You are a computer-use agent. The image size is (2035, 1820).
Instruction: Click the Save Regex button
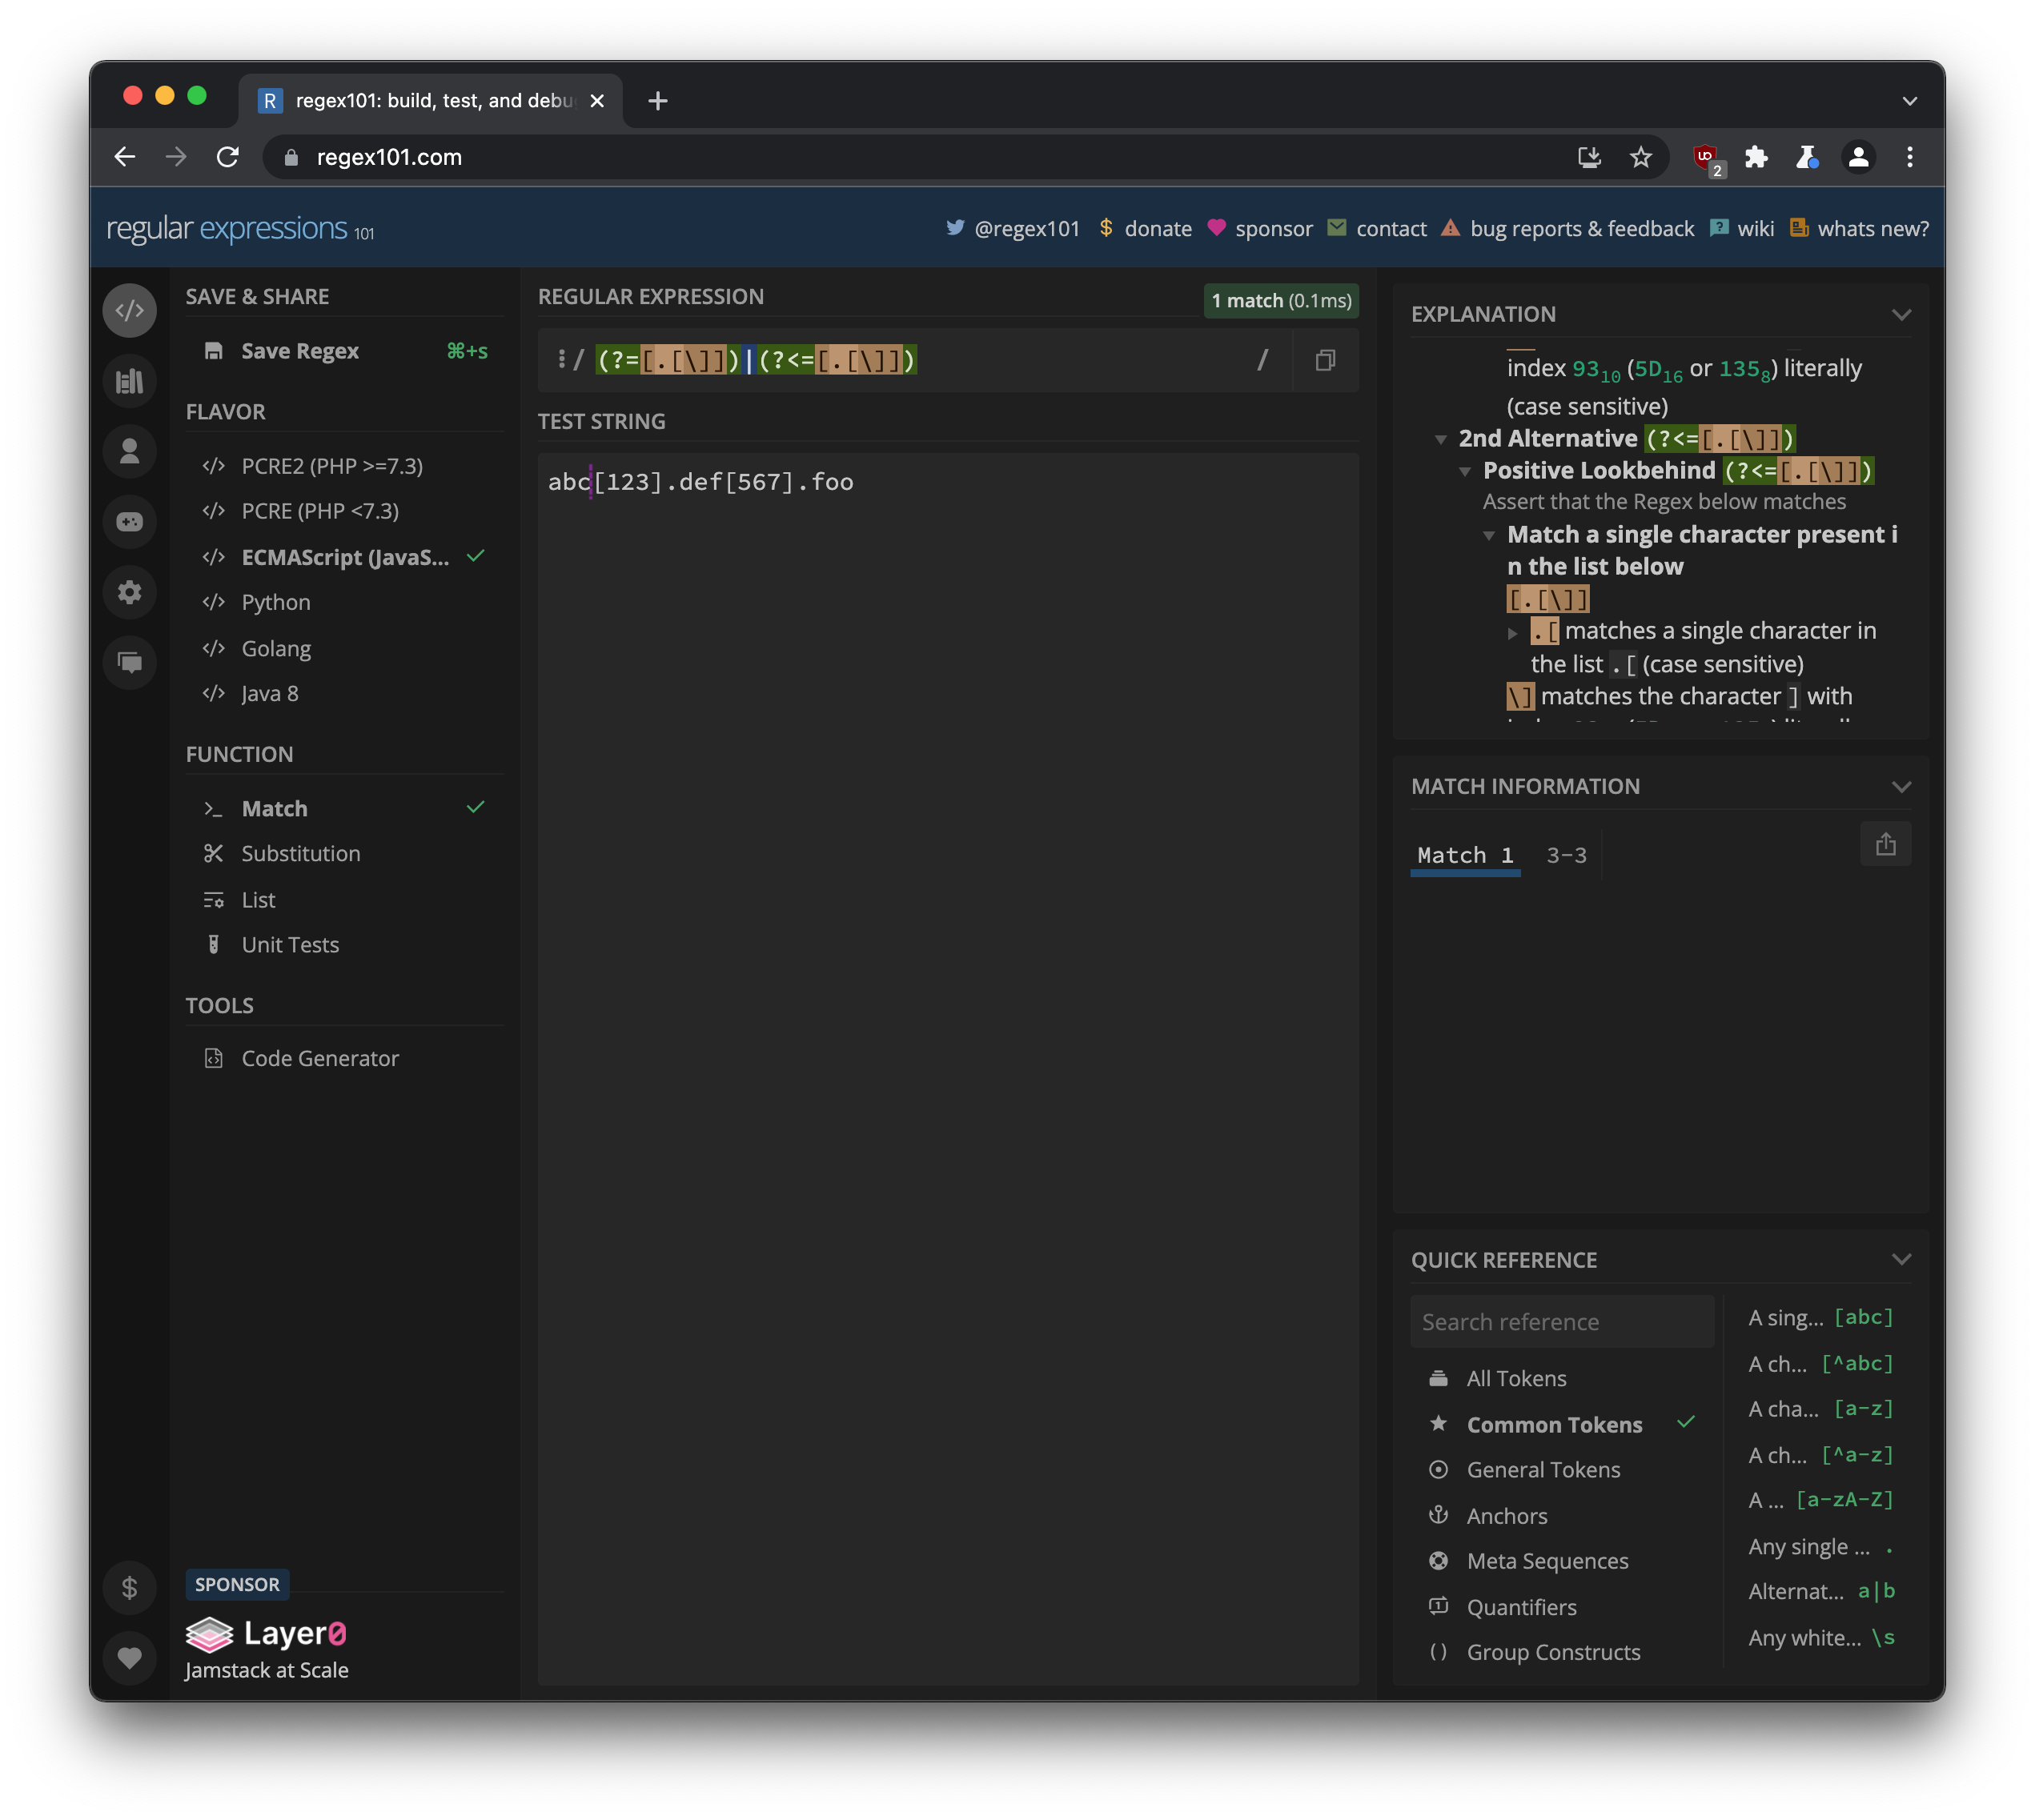click(x=299, y=351)
